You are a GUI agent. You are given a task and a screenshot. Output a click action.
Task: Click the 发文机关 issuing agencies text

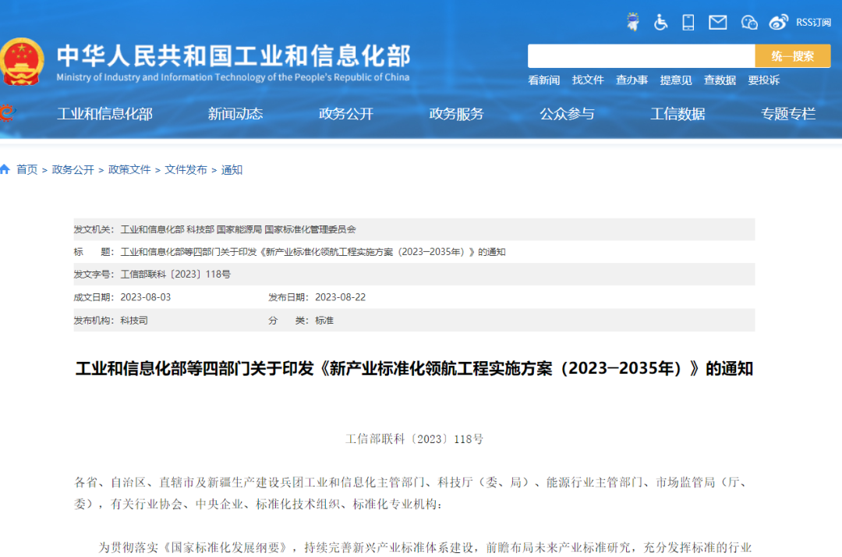point(238,229)
